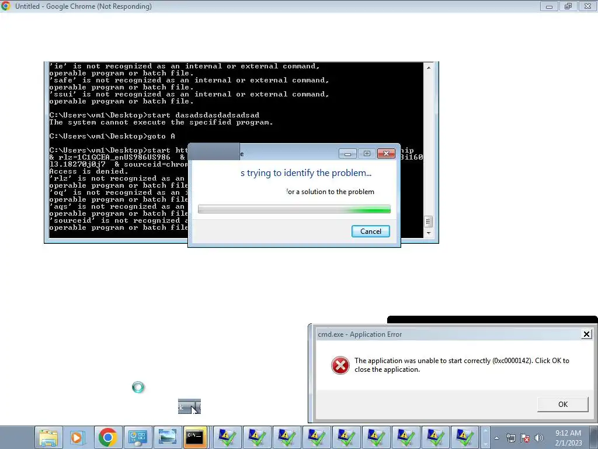Click the command prompt scroll-up arrow
Image resolution: width=598 pixels, height=449 pixels.
(x=429, y=68)
